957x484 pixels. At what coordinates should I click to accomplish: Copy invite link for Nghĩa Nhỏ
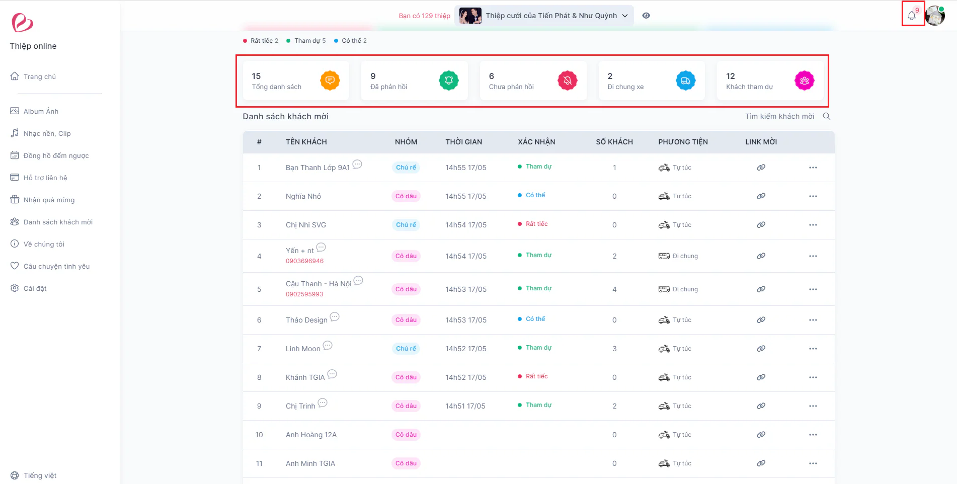(x=761, y=196)
